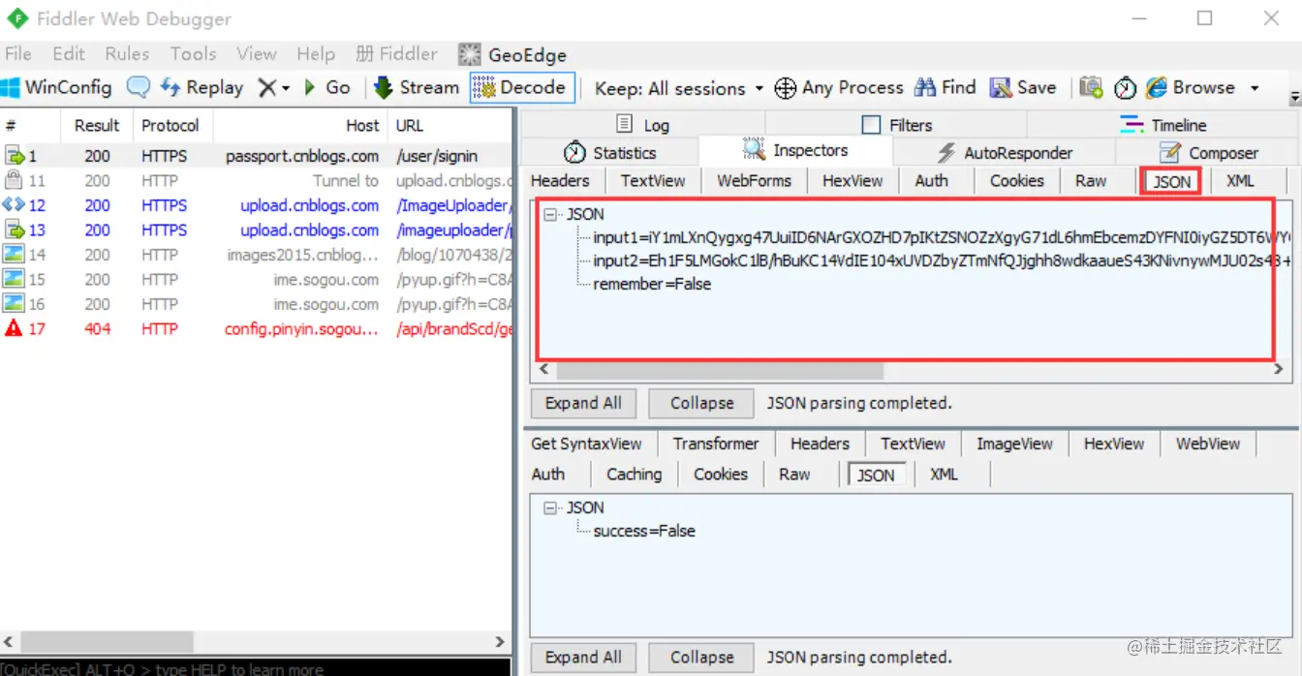
Task: Open Keep: All sessions dropdown
Action: (x=679, y=88)
